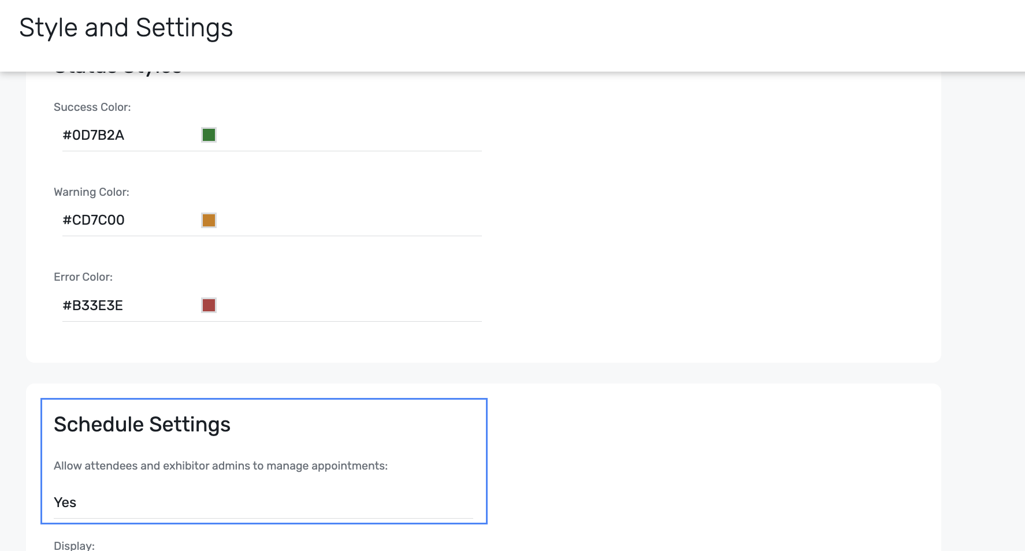
Task: Click the 'Style and Settings' page title
Action: pos(126,28)
